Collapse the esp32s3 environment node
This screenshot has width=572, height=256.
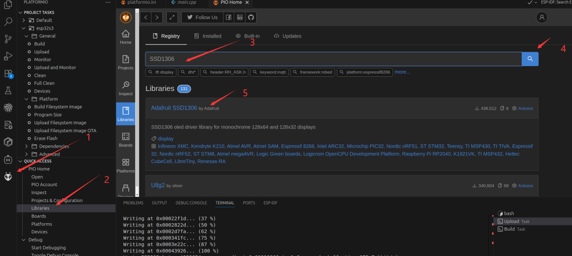[x=24, y=28]
